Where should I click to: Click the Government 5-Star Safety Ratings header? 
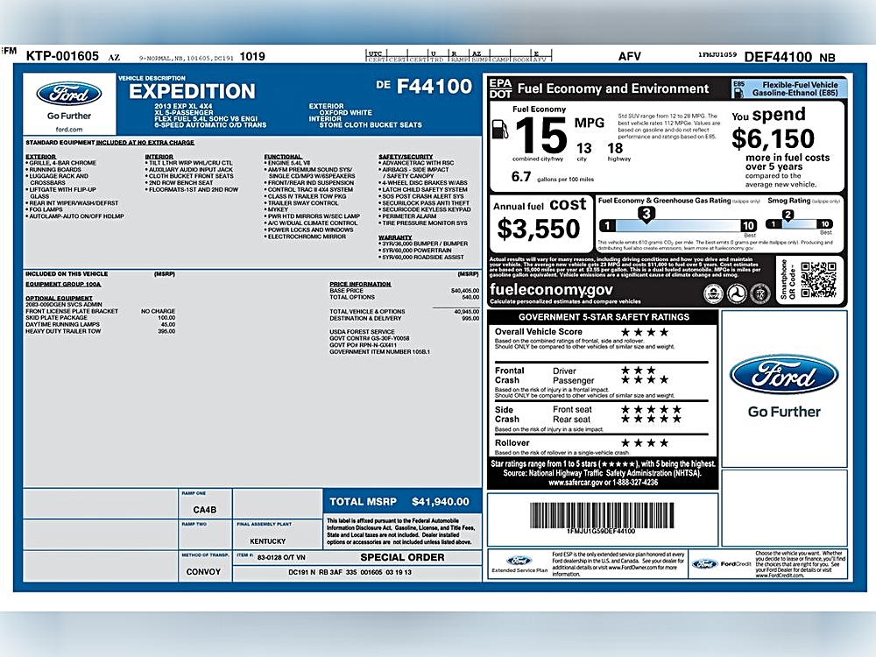(604, 317)
